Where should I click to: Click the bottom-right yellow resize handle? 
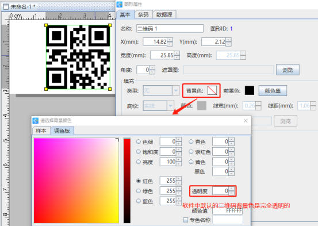click(x=110, y=89)
